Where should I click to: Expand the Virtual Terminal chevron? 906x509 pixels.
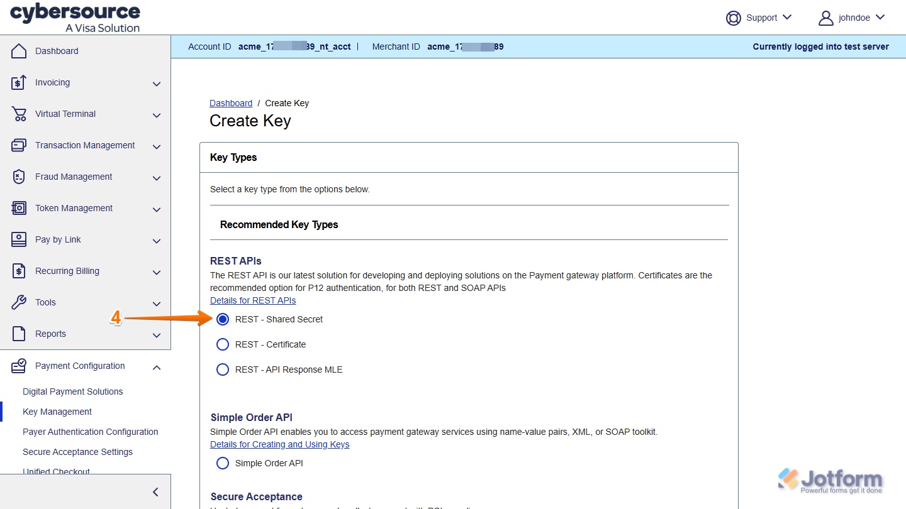pos(157,115)
